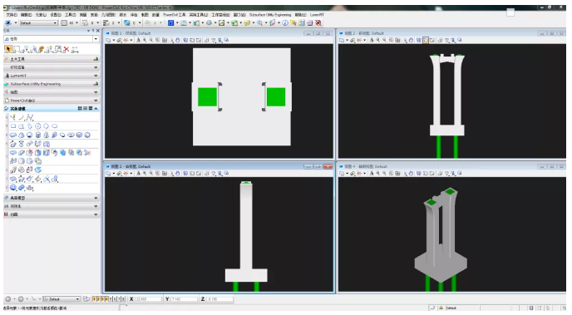This screenshot has width=572, height=315.
Task: Toggle view 8 button in view groups bar
Action: 124,299
